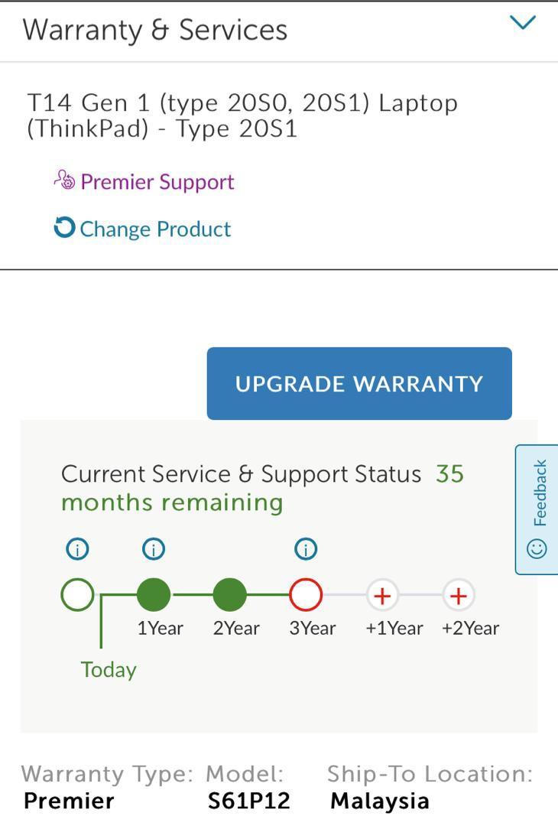Click info icon above 3Year marker
This screenshot has width=558, height=826.
(306, 548)
